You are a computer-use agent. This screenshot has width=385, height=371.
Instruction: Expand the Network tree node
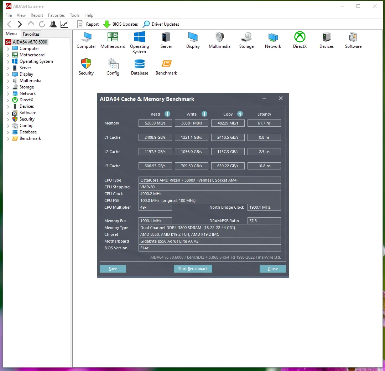point(8,94)
